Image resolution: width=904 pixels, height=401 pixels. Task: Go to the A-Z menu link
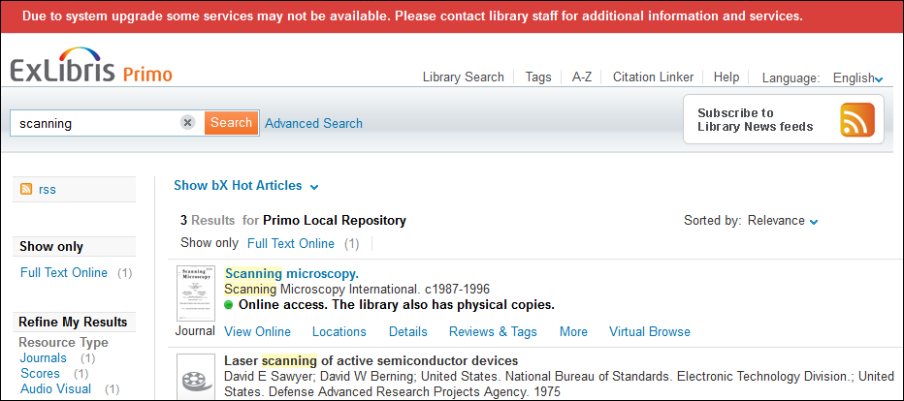click(x=582, y=77)
